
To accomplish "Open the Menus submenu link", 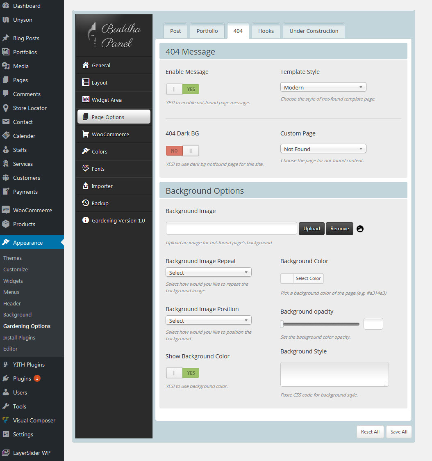I will [11, 292].
